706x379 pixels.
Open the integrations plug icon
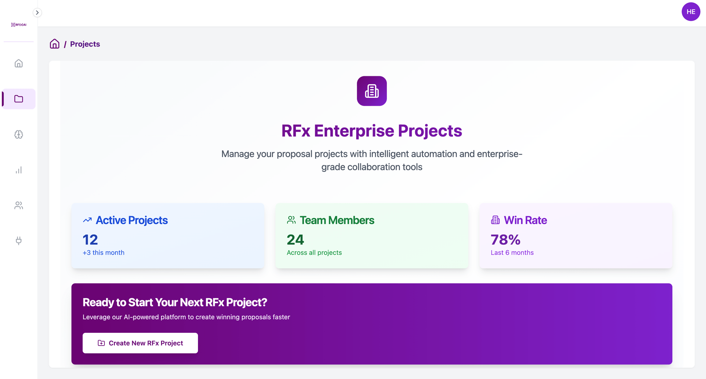[x=19, y=241]
